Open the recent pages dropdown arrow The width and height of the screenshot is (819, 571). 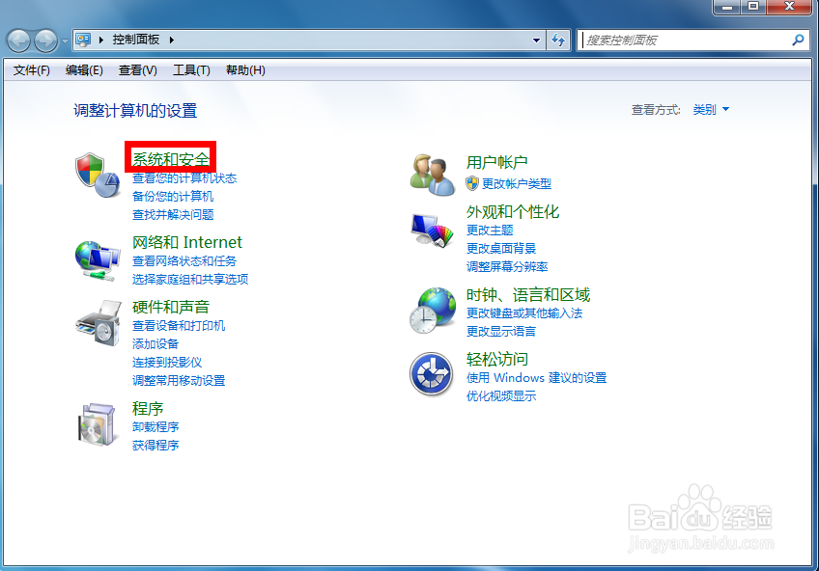coord(65,41)
